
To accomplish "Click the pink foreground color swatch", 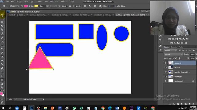I will tap(1, 94).
